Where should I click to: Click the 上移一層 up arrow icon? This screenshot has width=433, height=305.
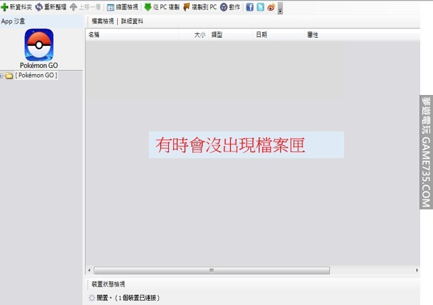(x=73, y=7)
